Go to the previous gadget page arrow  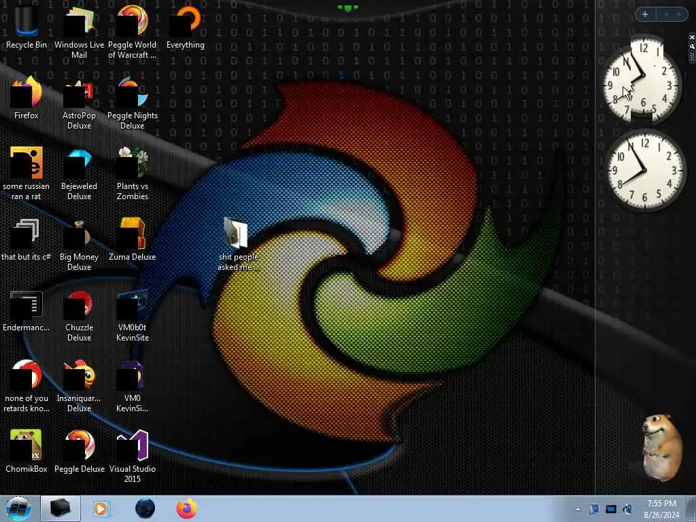tap(666, 14)
